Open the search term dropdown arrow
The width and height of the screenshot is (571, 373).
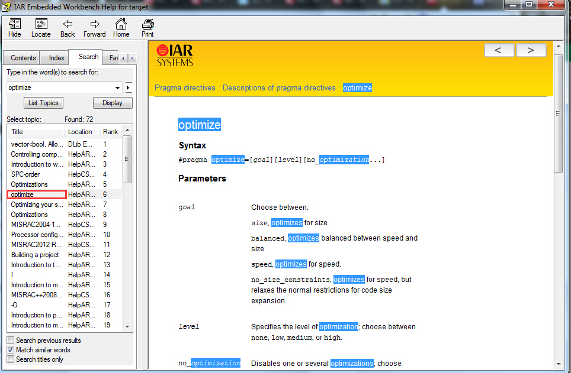117,88
